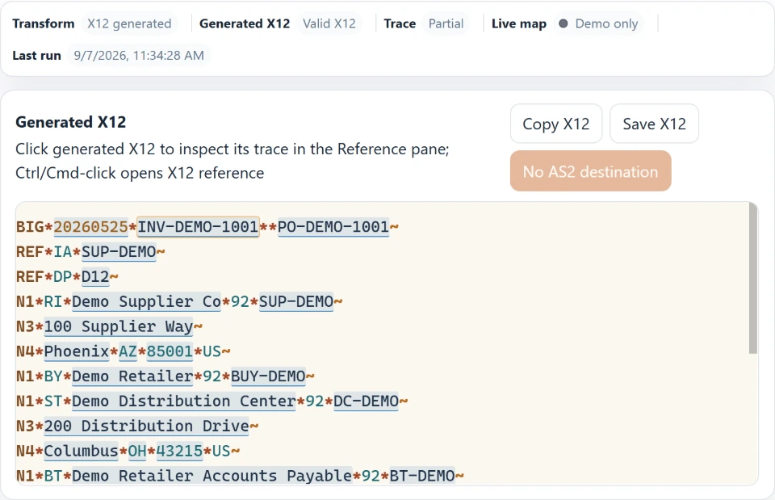Click SUP-DEMO in the REF*IA segment

point(119,252)
